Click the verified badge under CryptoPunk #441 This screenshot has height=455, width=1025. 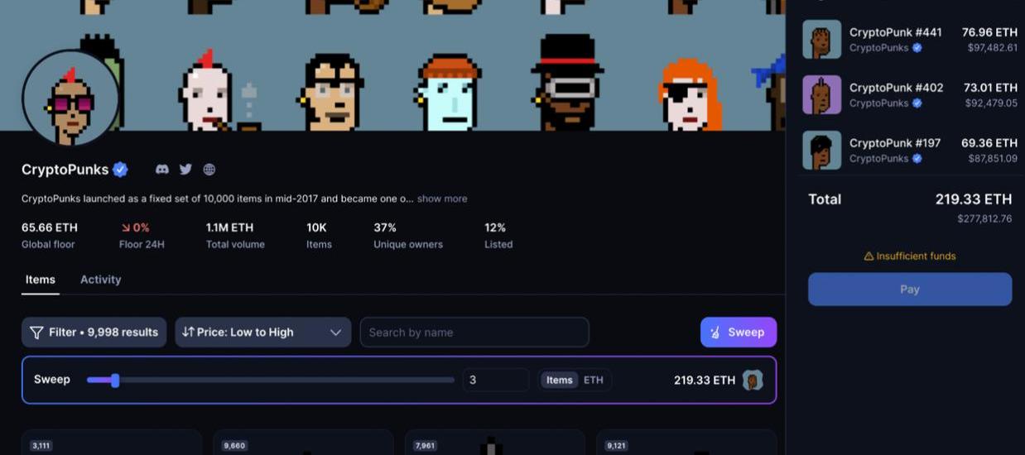(x=917, y=48)
